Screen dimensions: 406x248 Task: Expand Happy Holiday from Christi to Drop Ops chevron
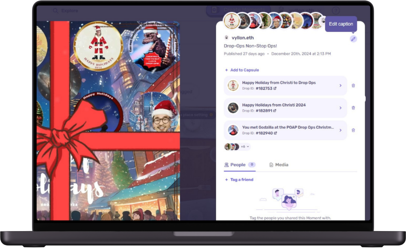tap(341, 85)
